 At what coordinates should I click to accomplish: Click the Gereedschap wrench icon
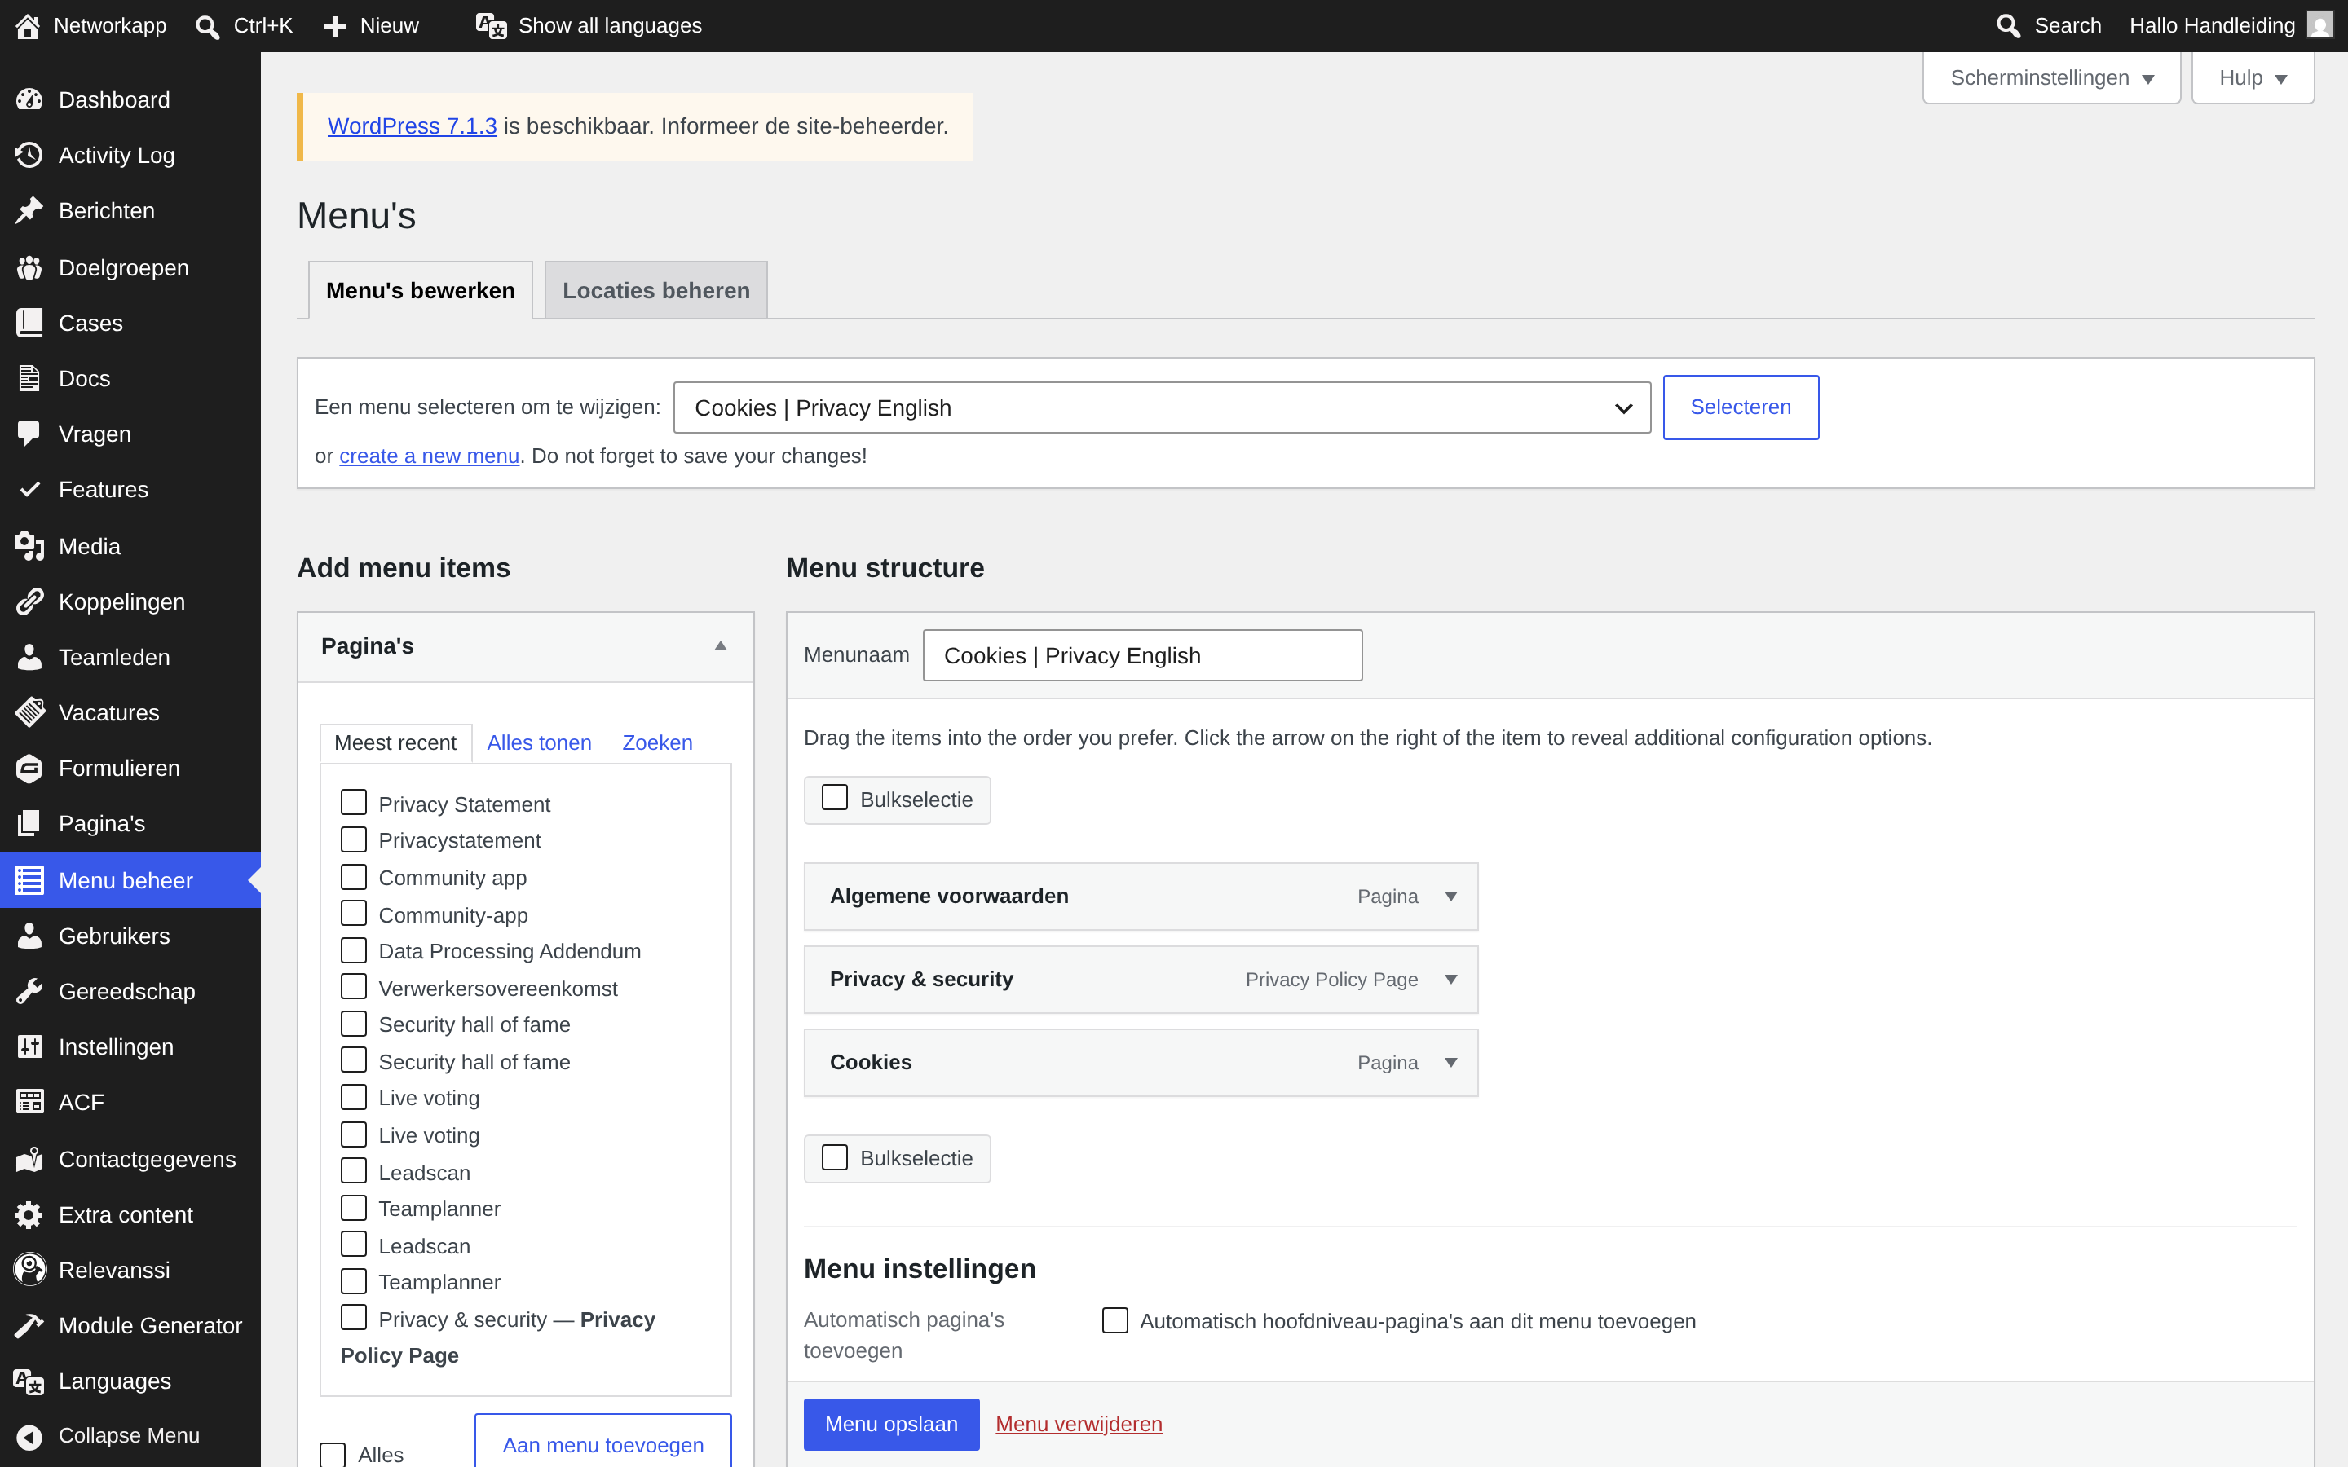coord(29,992)
